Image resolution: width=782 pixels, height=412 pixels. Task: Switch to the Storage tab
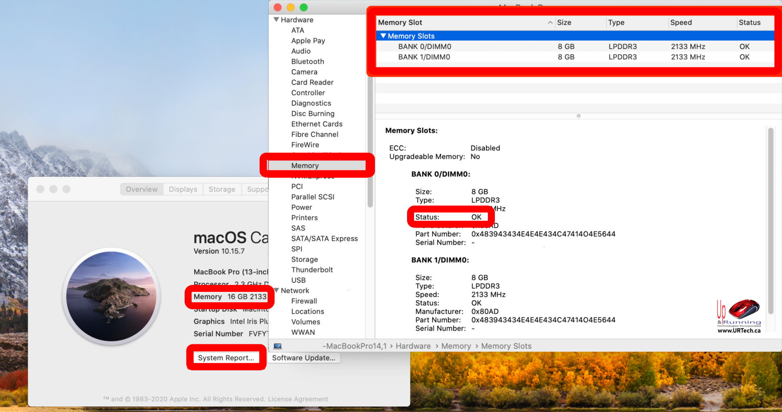pos(222,189)
